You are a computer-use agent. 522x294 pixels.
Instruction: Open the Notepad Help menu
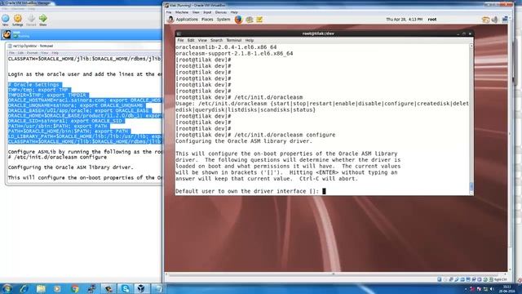pyautogui.click(x=55, y=52)
